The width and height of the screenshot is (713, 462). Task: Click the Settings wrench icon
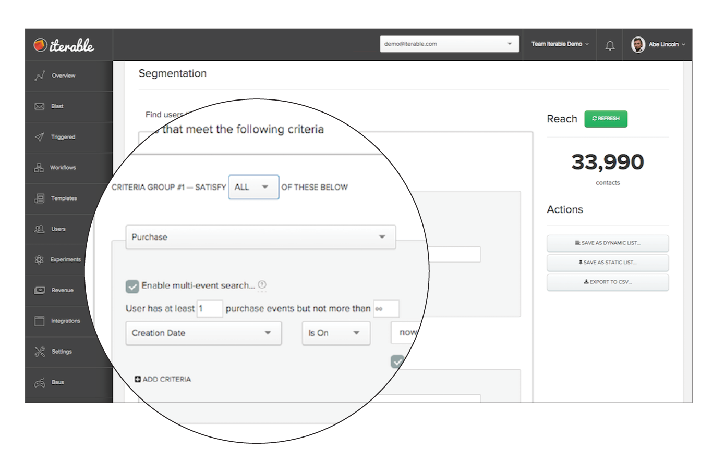(40, 352)
